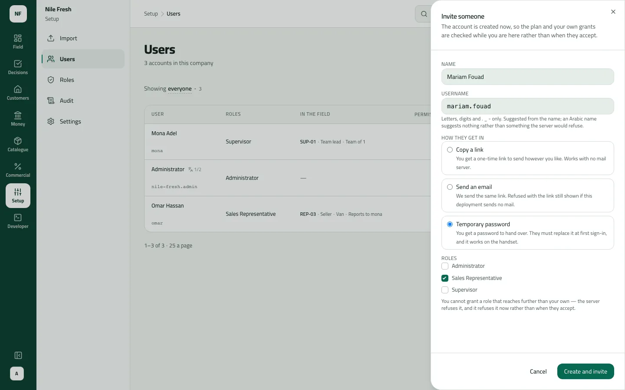Click the Name input field
The image size is (625, 390).
tap(527, 77)
